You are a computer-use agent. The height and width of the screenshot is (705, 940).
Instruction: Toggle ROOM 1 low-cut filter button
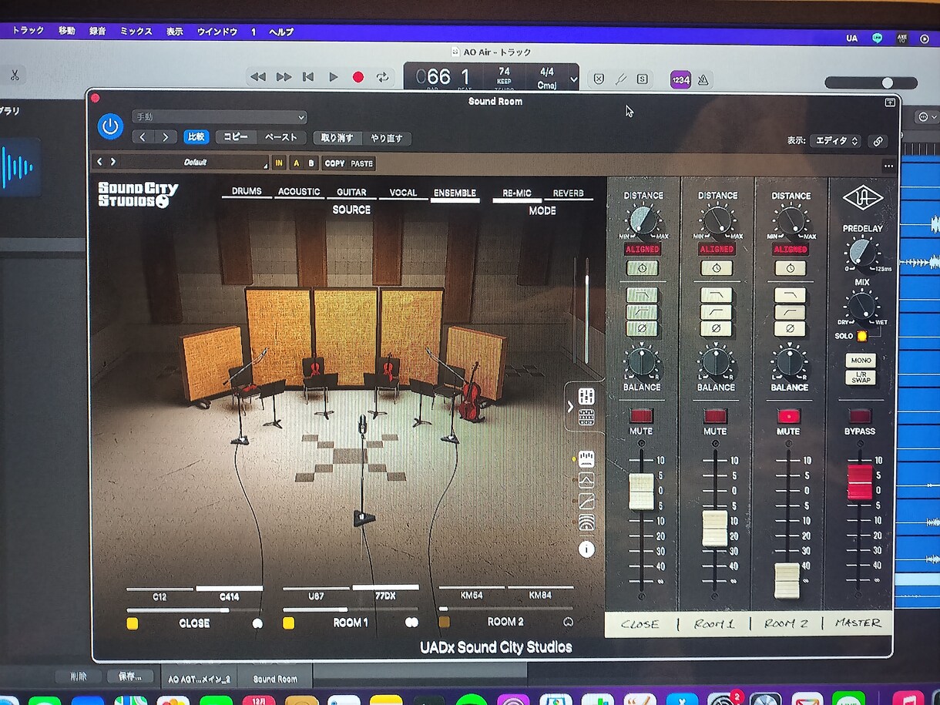tap(716, 312)
